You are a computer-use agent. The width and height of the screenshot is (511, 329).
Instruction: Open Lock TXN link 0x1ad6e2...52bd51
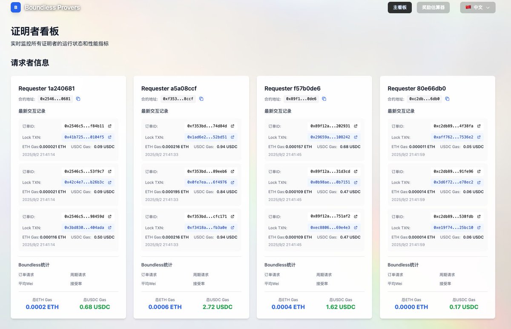tap(207, 137)
